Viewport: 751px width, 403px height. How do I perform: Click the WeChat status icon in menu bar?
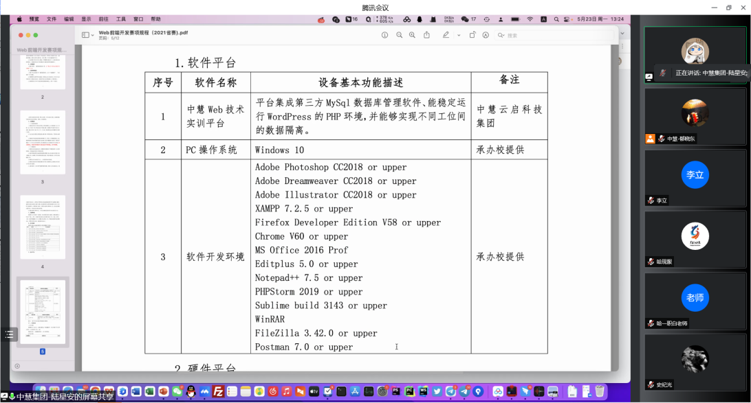[x=465, y=19]
